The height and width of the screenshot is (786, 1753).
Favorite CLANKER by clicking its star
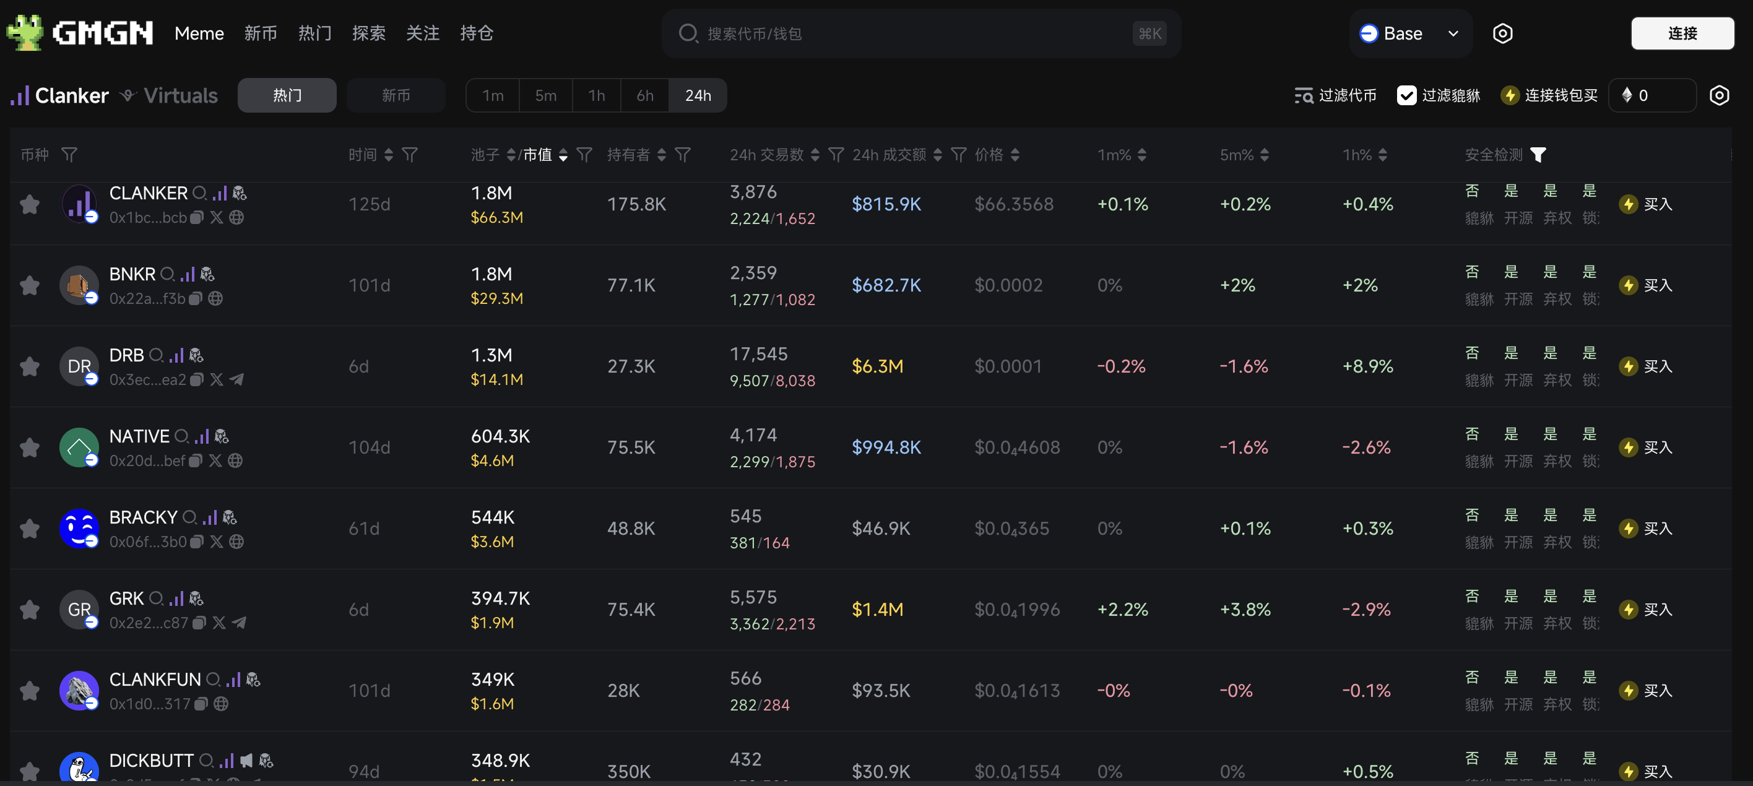29,204
